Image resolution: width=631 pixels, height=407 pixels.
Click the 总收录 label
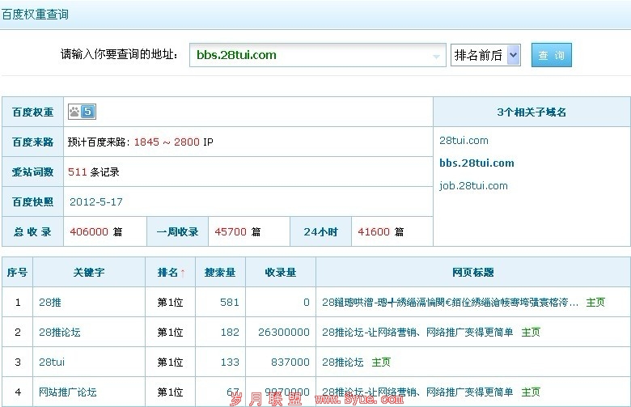coord(32,231)
